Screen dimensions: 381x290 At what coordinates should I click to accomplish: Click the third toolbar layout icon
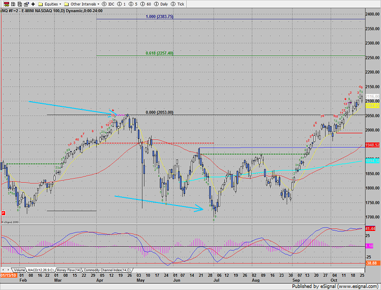20,4
